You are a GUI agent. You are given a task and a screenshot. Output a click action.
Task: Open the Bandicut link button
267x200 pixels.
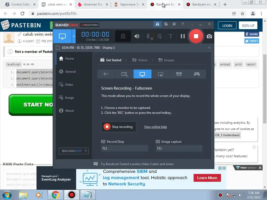click(74, 151)
